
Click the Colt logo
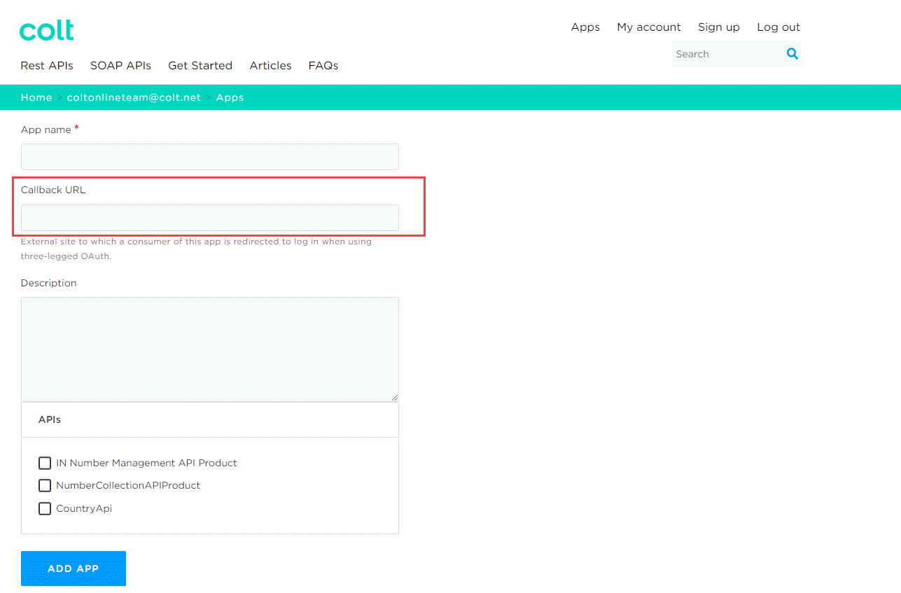coord(47,31)
